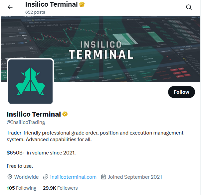The image size is (204, 195).
Task: Click the location pin icon
Action: coord(10,177)
